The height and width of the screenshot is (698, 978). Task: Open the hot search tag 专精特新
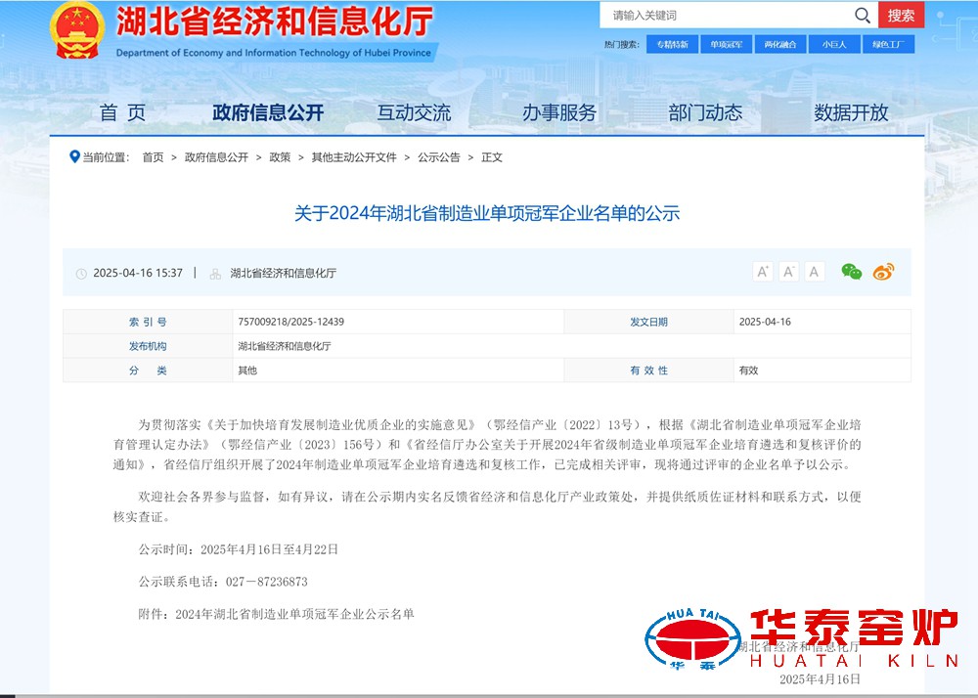click(672, 44)
